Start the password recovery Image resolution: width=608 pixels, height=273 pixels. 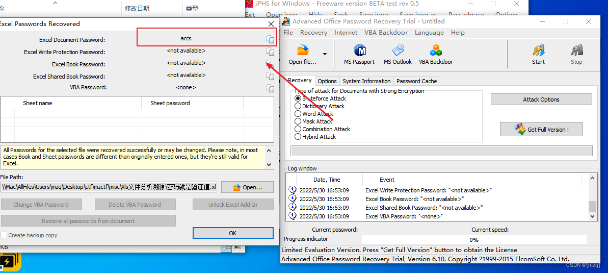coord(538,55)
